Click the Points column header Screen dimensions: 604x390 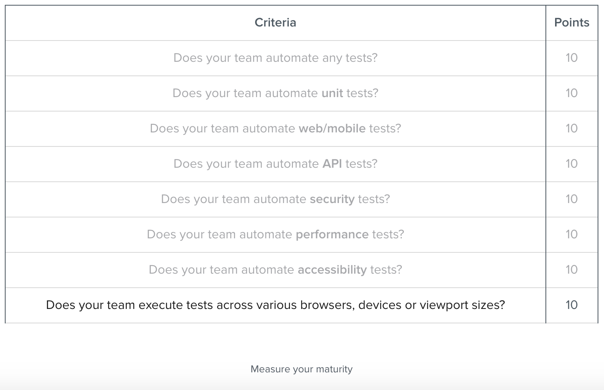[572, 22]
